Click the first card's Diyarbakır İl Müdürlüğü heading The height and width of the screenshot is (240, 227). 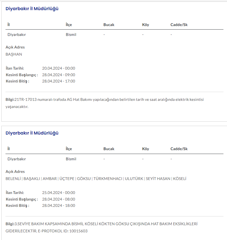(32, 8)
